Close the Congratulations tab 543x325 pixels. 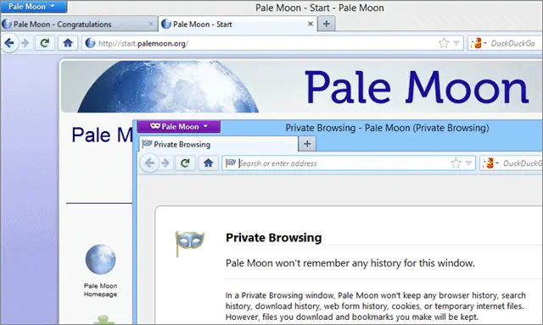151,24
